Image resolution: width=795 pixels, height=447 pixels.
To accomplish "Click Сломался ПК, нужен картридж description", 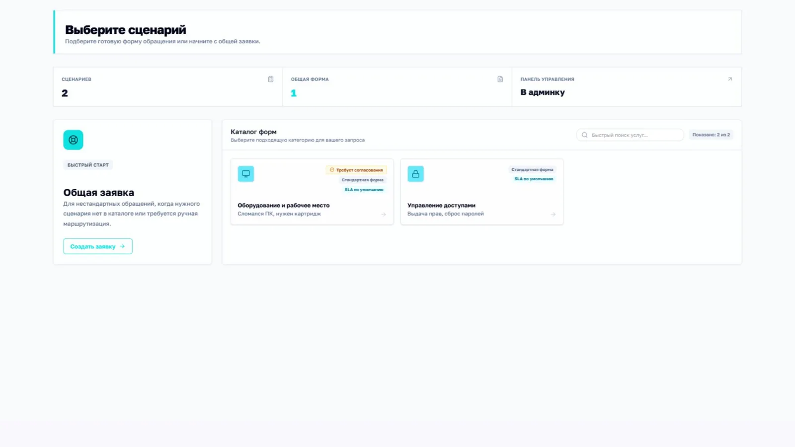I will pos(279,214).
